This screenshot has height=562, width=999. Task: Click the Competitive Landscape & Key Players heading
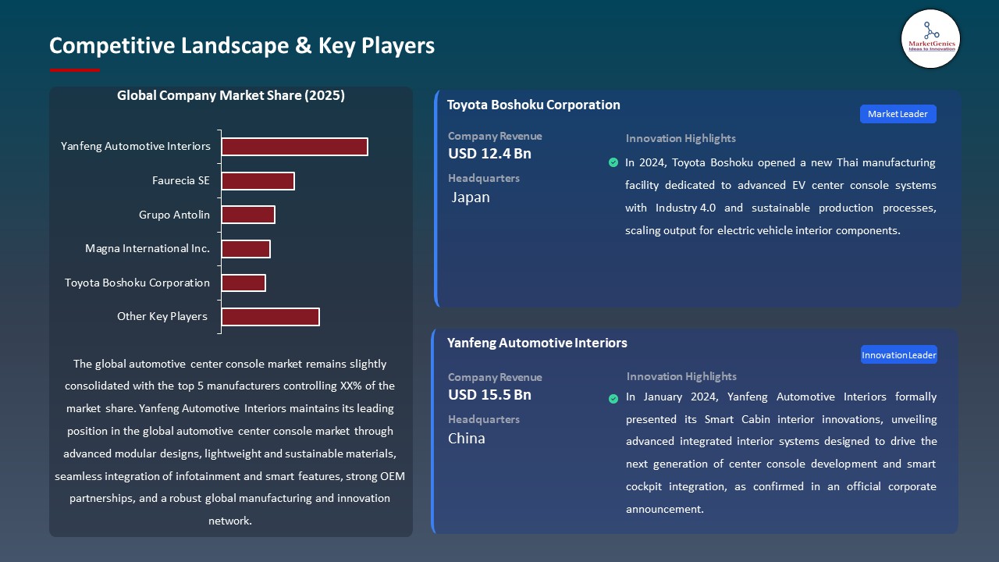point(242,45)
